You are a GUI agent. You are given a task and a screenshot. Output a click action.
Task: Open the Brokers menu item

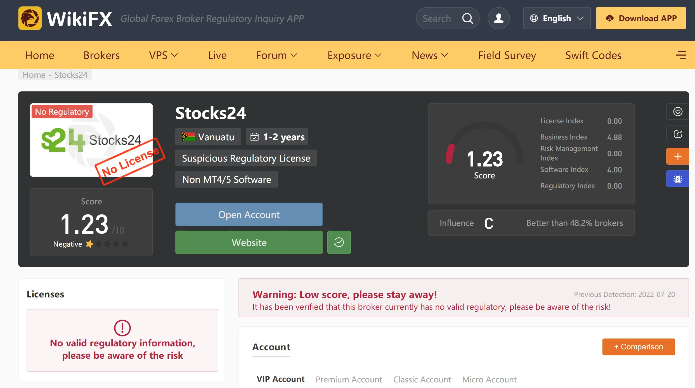(102, 55)
